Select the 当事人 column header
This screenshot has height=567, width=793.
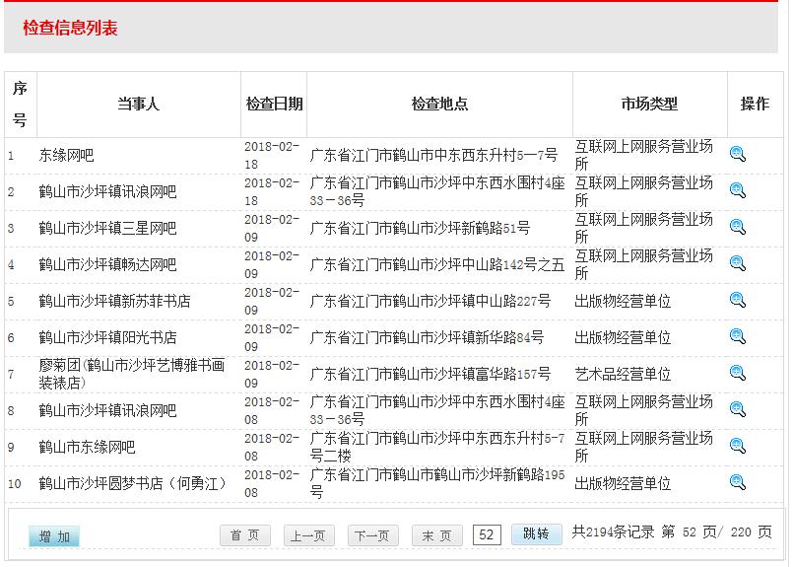tap(138, 104)
